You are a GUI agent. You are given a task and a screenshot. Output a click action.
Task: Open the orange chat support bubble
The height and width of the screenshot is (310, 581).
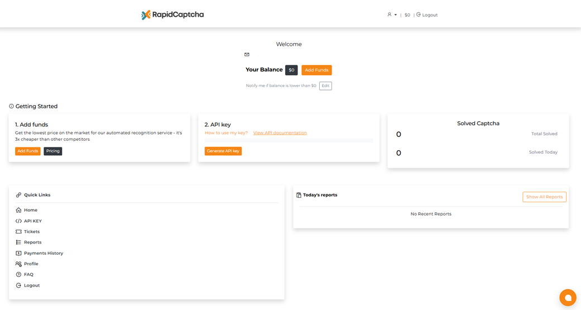(x=568, y=297)
